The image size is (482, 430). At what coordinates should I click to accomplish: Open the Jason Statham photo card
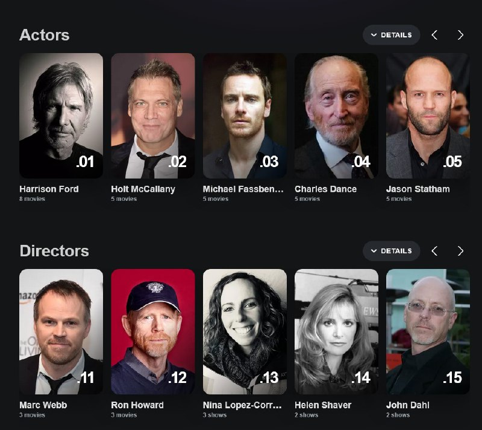tap(428, 116)
